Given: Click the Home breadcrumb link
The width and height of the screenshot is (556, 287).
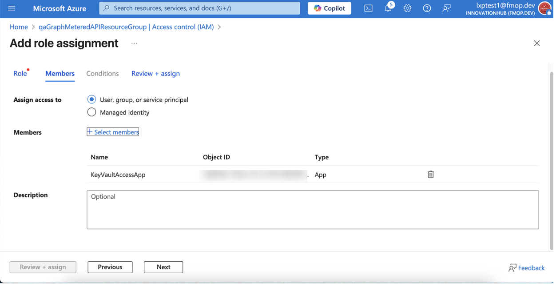Looking at the screenshot, I should 19,27.
